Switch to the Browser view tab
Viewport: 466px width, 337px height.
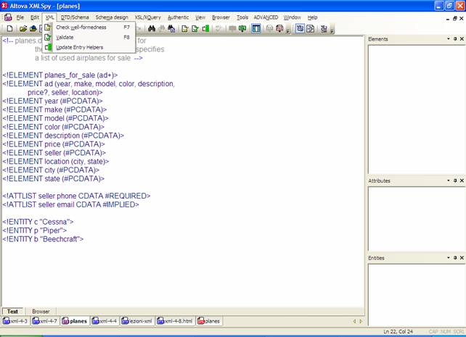41,311
